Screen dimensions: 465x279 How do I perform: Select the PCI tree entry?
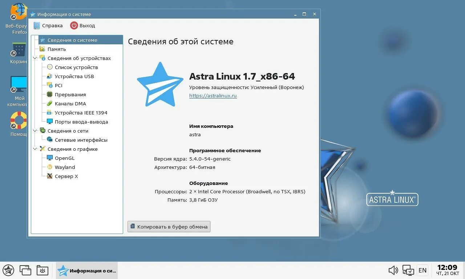pos(58,85)
